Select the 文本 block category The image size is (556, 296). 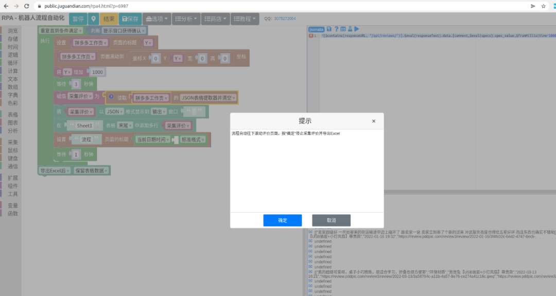point(13,79)
